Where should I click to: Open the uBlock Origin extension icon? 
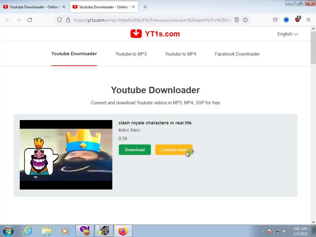(x=297, y=19)
